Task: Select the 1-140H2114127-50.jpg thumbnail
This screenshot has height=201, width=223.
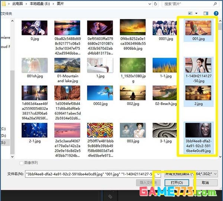Action: point(198,65)
